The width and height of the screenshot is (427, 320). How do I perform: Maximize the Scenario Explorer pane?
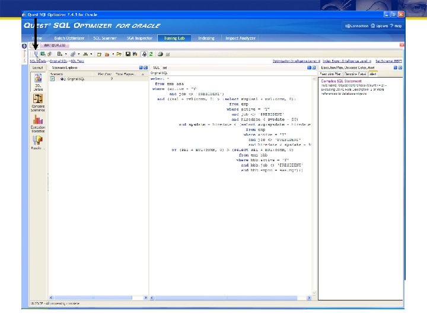pos(146,68)
